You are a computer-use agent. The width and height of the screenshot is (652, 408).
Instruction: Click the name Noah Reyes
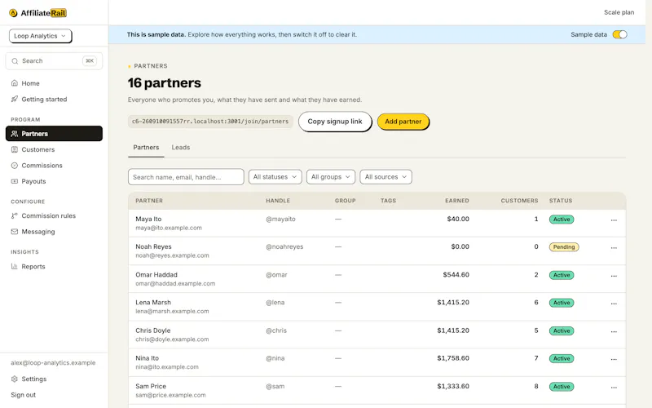click(x=153, y=246)
